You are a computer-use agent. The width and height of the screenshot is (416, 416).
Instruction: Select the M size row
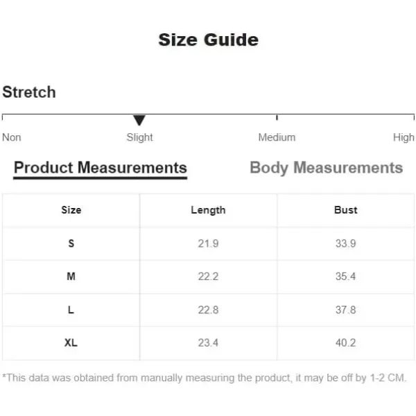pyautogui.click(x=208, y=277)
